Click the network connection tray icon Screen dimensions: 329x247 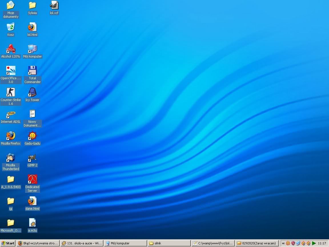(298, 243)
